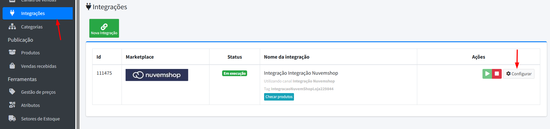
Task: Create a new integration with Nova Integração
Action: tap(104, 28)
